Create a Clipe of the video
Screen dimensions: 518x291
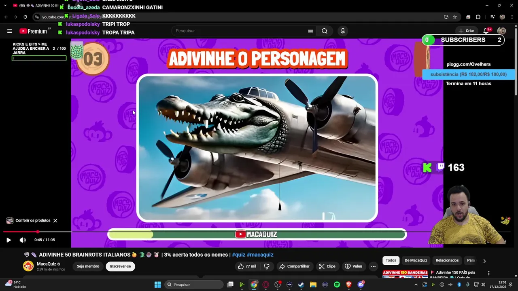pyautogui.click(x=327, y=266)
